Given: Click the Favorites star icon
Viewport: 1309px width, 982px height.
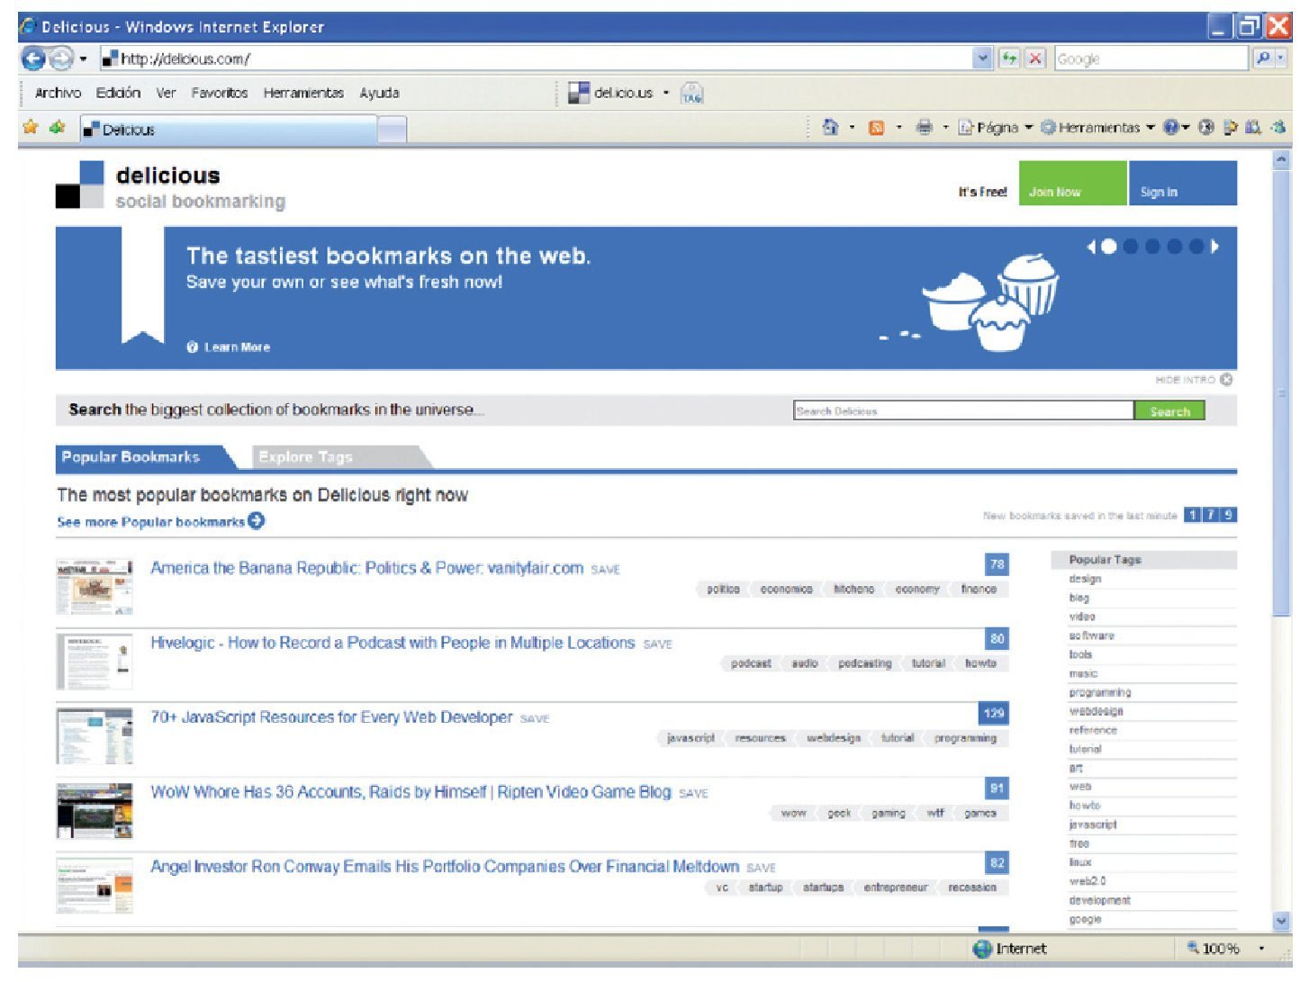Looking at the screenshot, I should click(x=31, y=128).
